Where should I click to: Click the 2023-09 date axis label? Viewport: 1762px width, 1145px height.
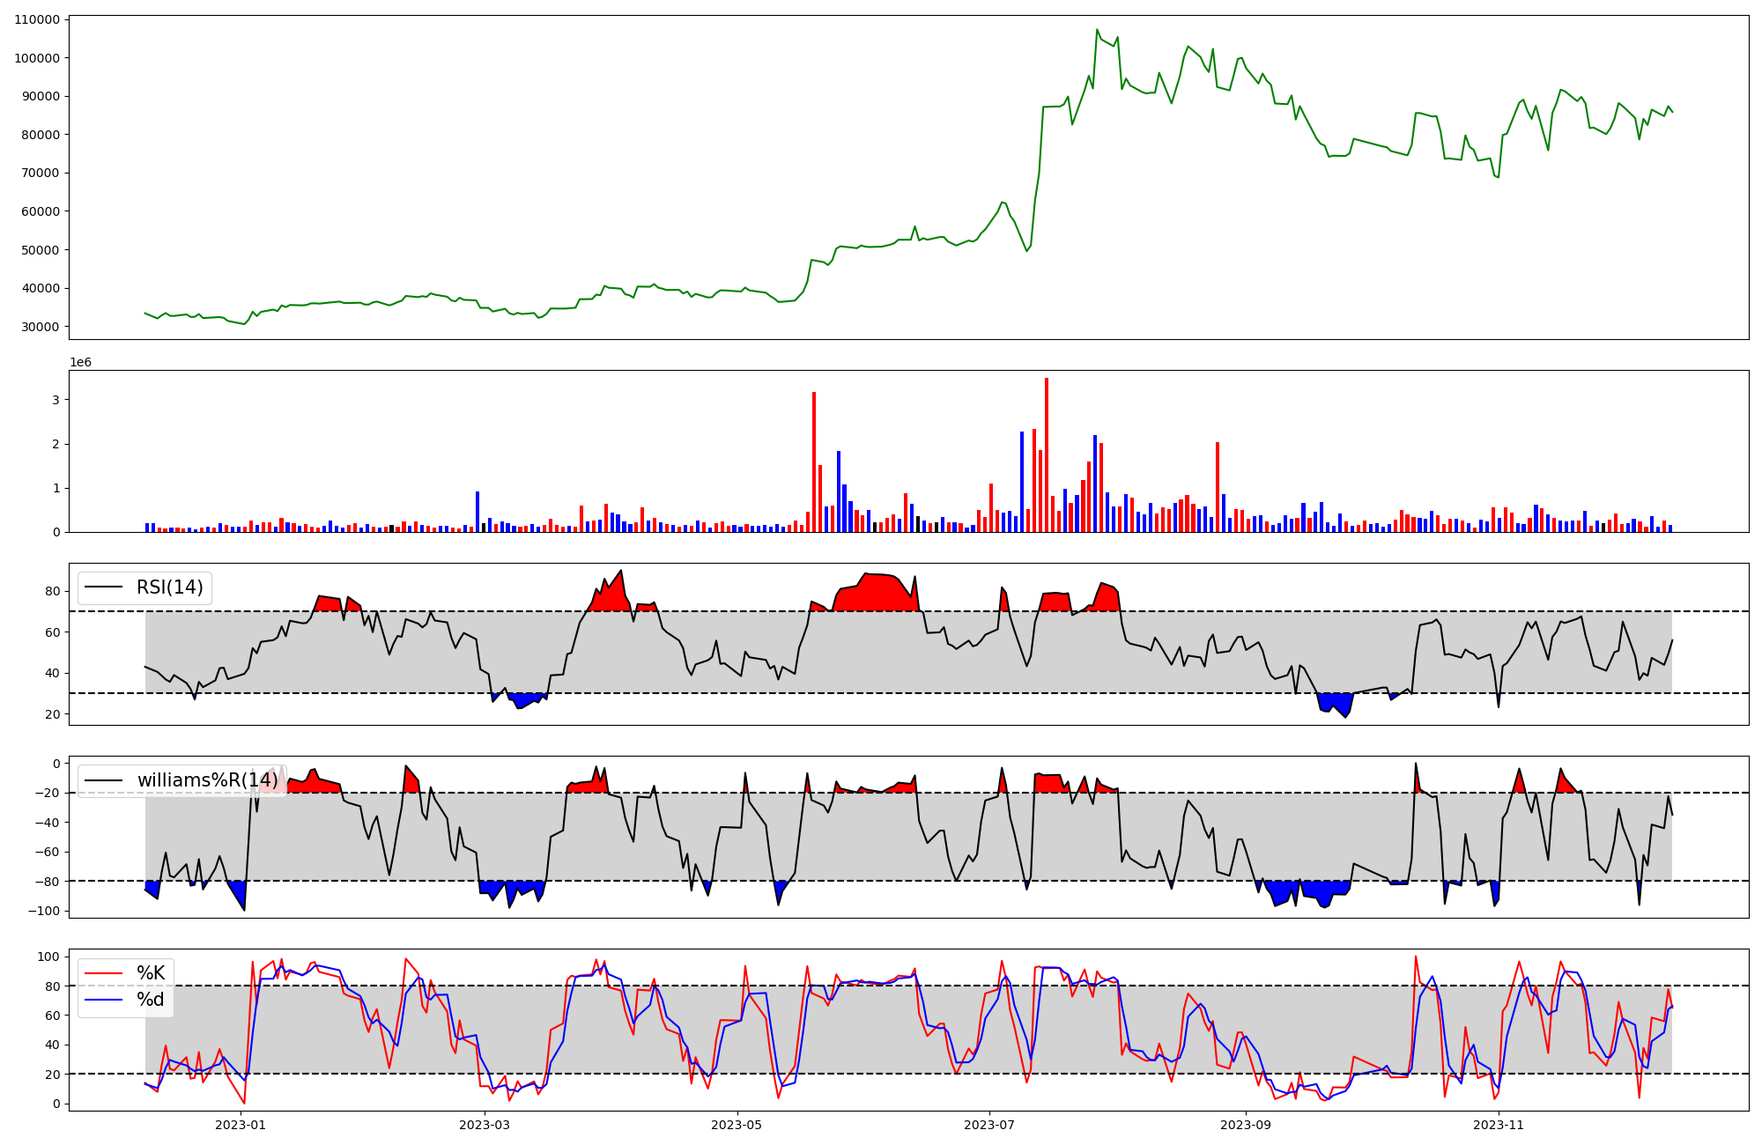tap(1246, 1125)
